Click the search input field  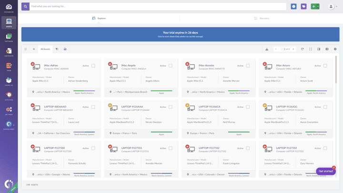(157, 7)
